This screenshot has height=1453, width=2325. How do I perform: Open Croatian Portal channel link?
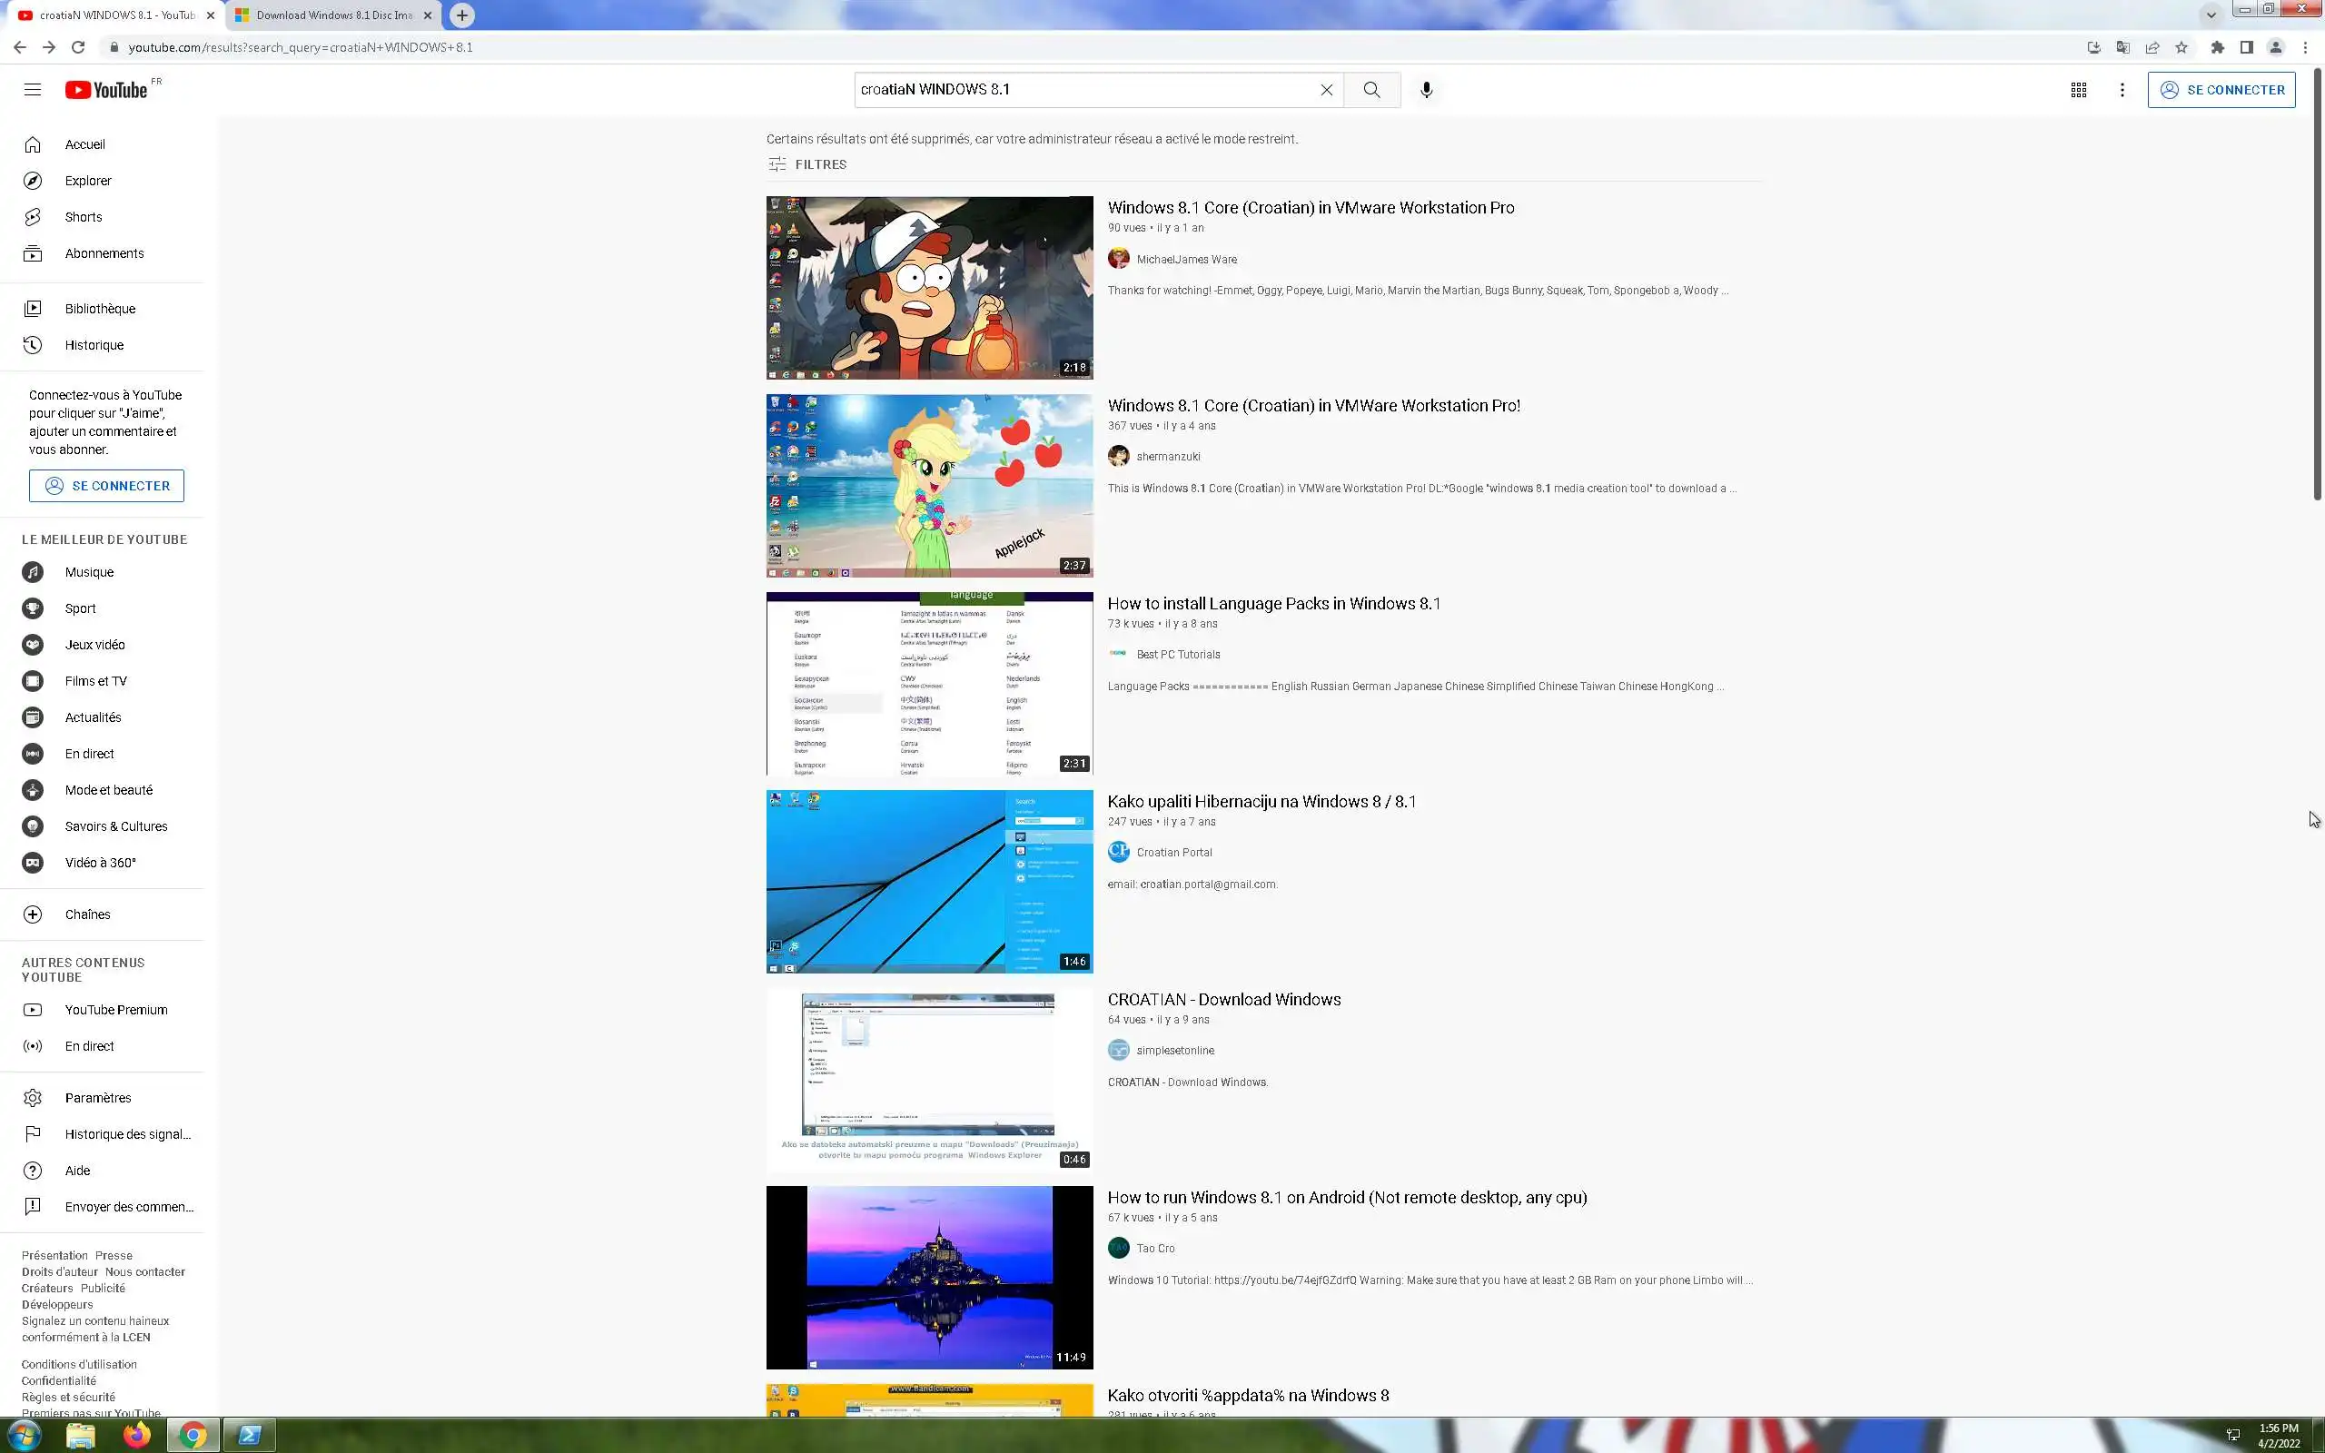click(1174, 853)
